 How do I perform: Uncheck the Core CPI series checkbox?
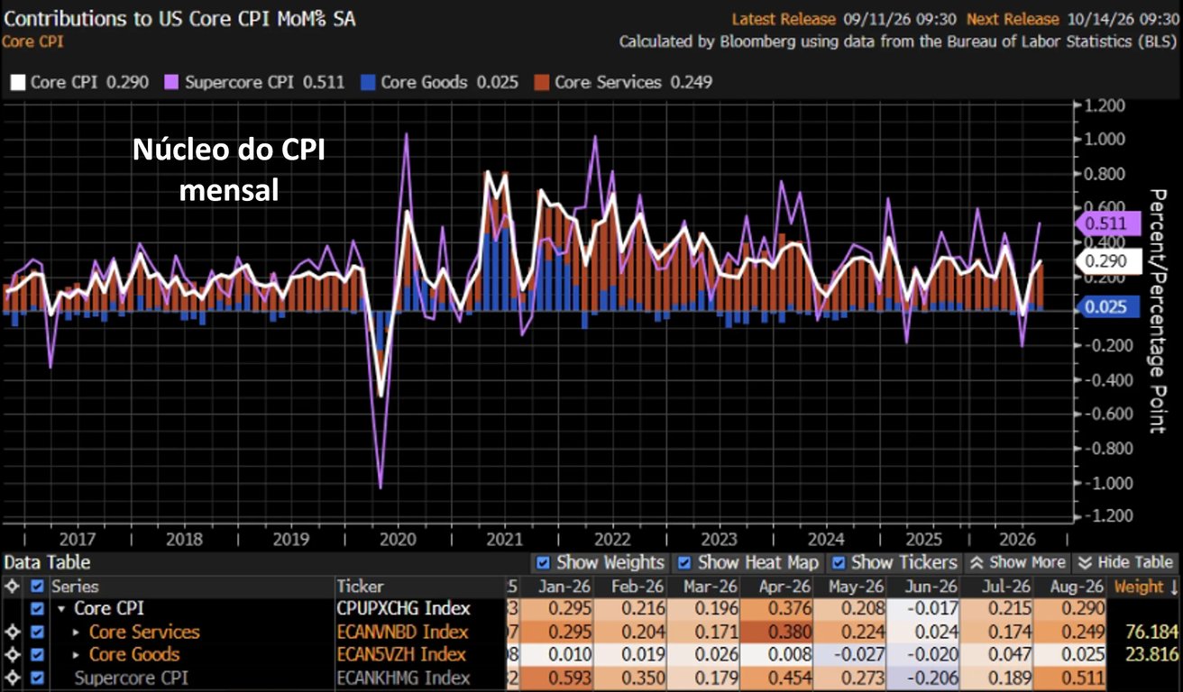(38, 609)
